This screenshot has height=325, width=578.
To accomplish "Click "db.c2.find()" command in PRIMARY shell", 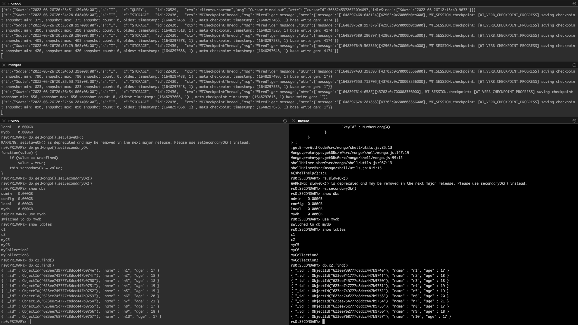I will (x=28, y=265).
